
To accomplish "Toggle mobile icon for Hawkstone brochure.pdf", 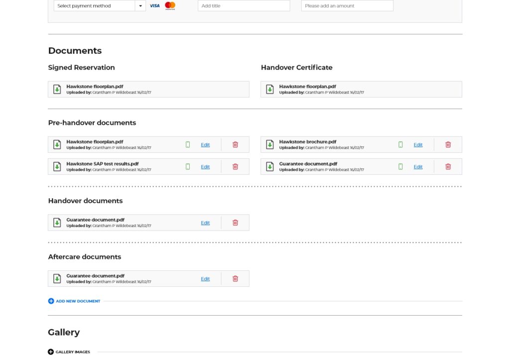I will click(x=400, y=145).
